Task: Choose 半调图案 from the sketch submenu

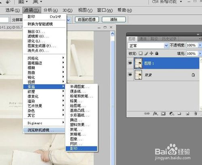Action: [x=81, y=87]
